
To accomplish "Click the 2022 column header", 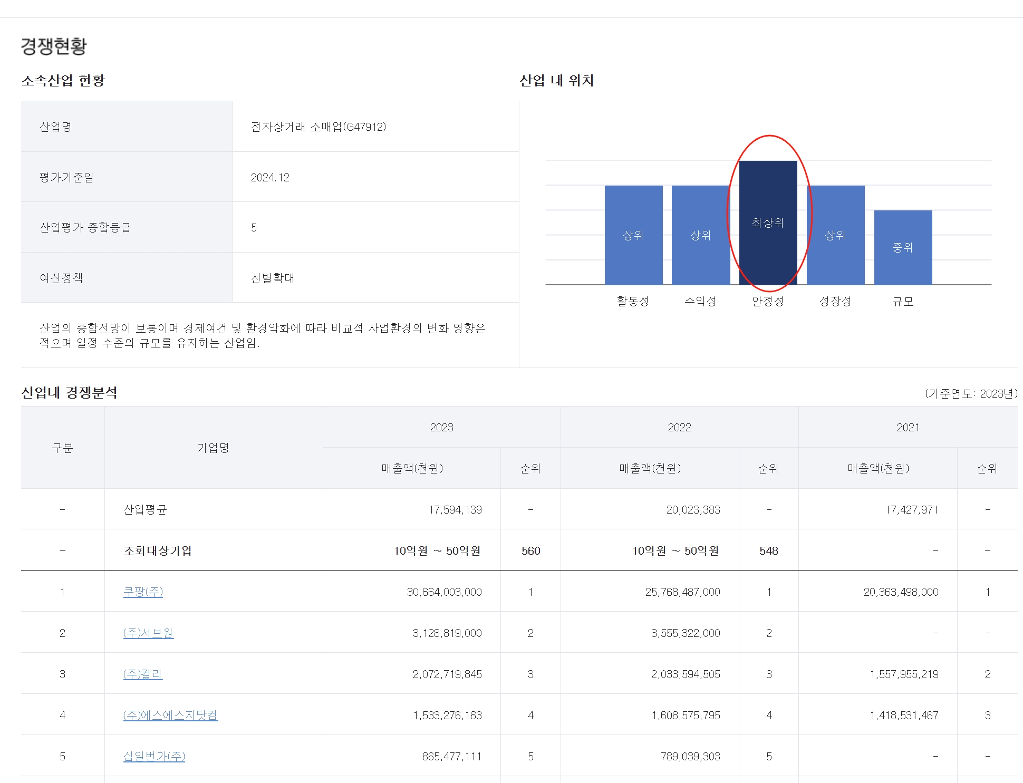I will click(679, 427).
